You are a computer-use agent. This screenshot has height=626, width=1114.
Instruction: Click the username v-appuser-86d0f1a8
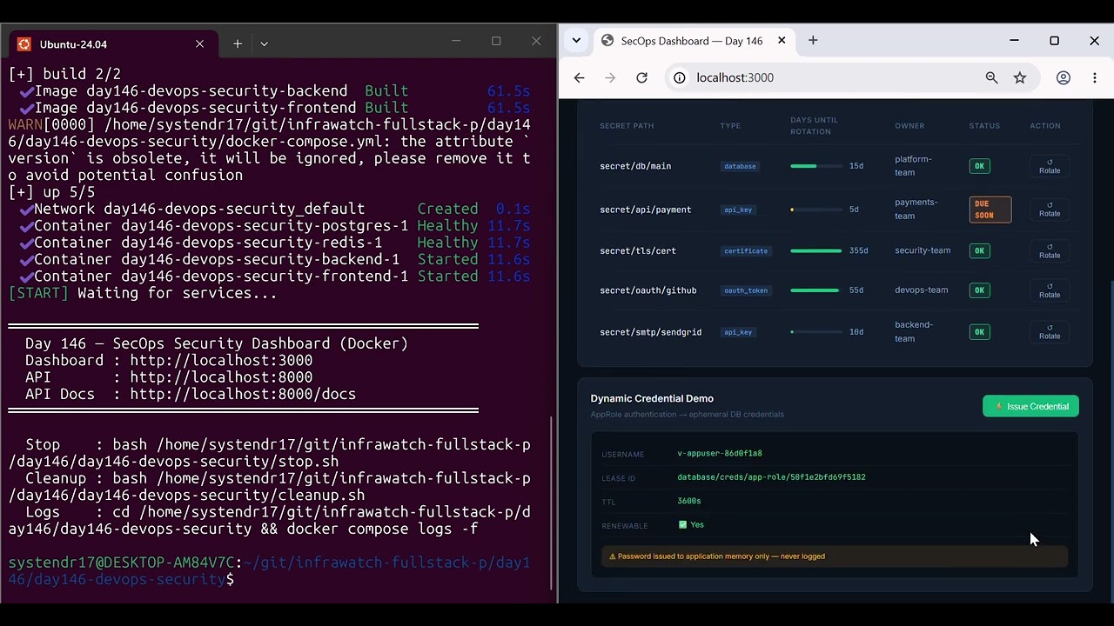click(720, 454)
